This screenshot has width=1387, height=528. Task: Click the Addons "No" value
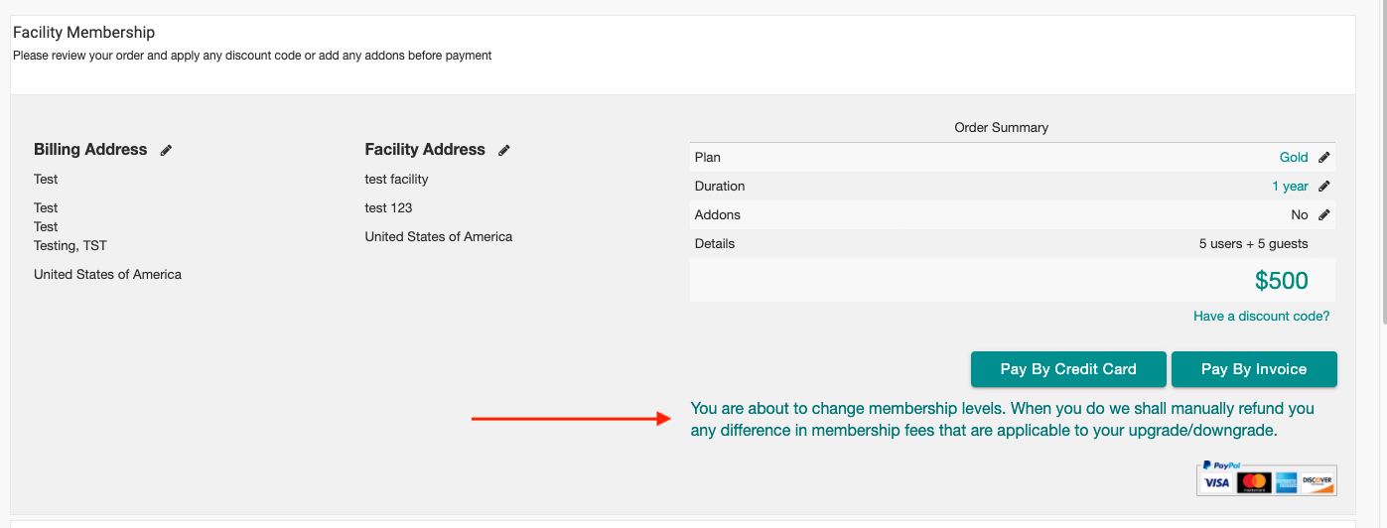tap(1300, 214)
